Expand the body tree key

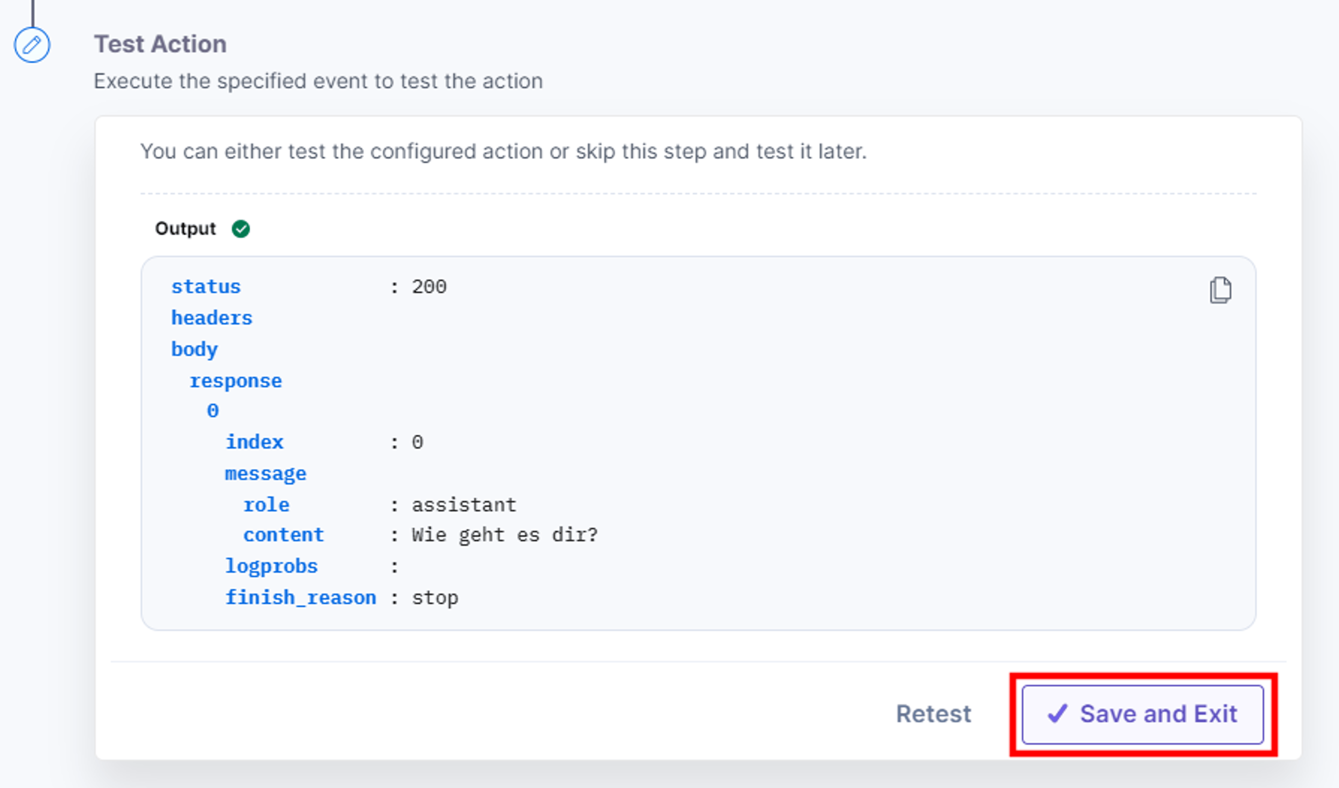[x=195, y=350]
